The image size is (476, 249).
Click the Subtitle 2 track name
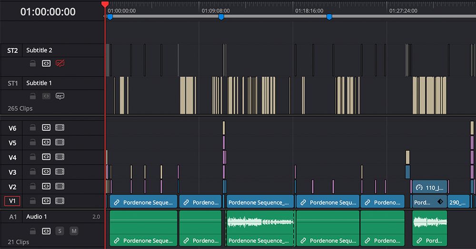tap(39, 50)
